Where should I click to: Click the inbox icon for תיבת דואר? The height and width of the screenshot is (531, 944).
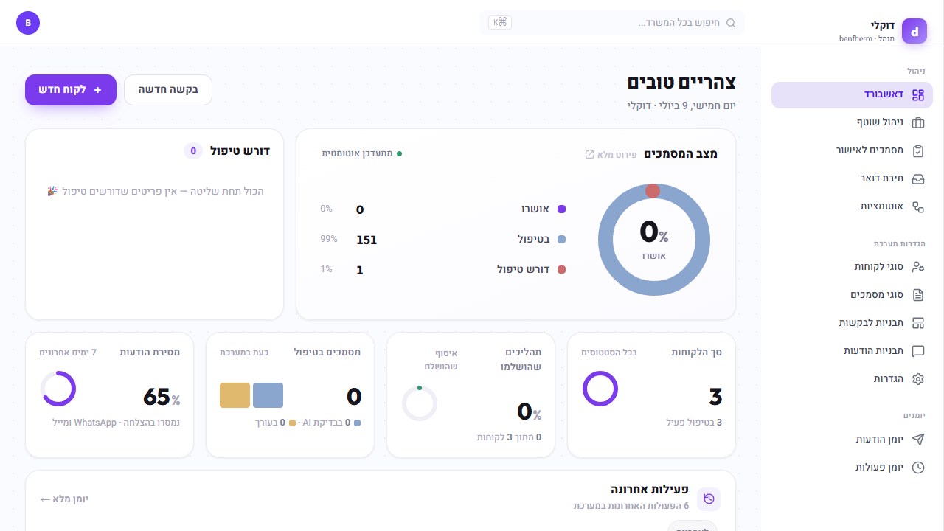pyautogui.click(x=918, y=179)
